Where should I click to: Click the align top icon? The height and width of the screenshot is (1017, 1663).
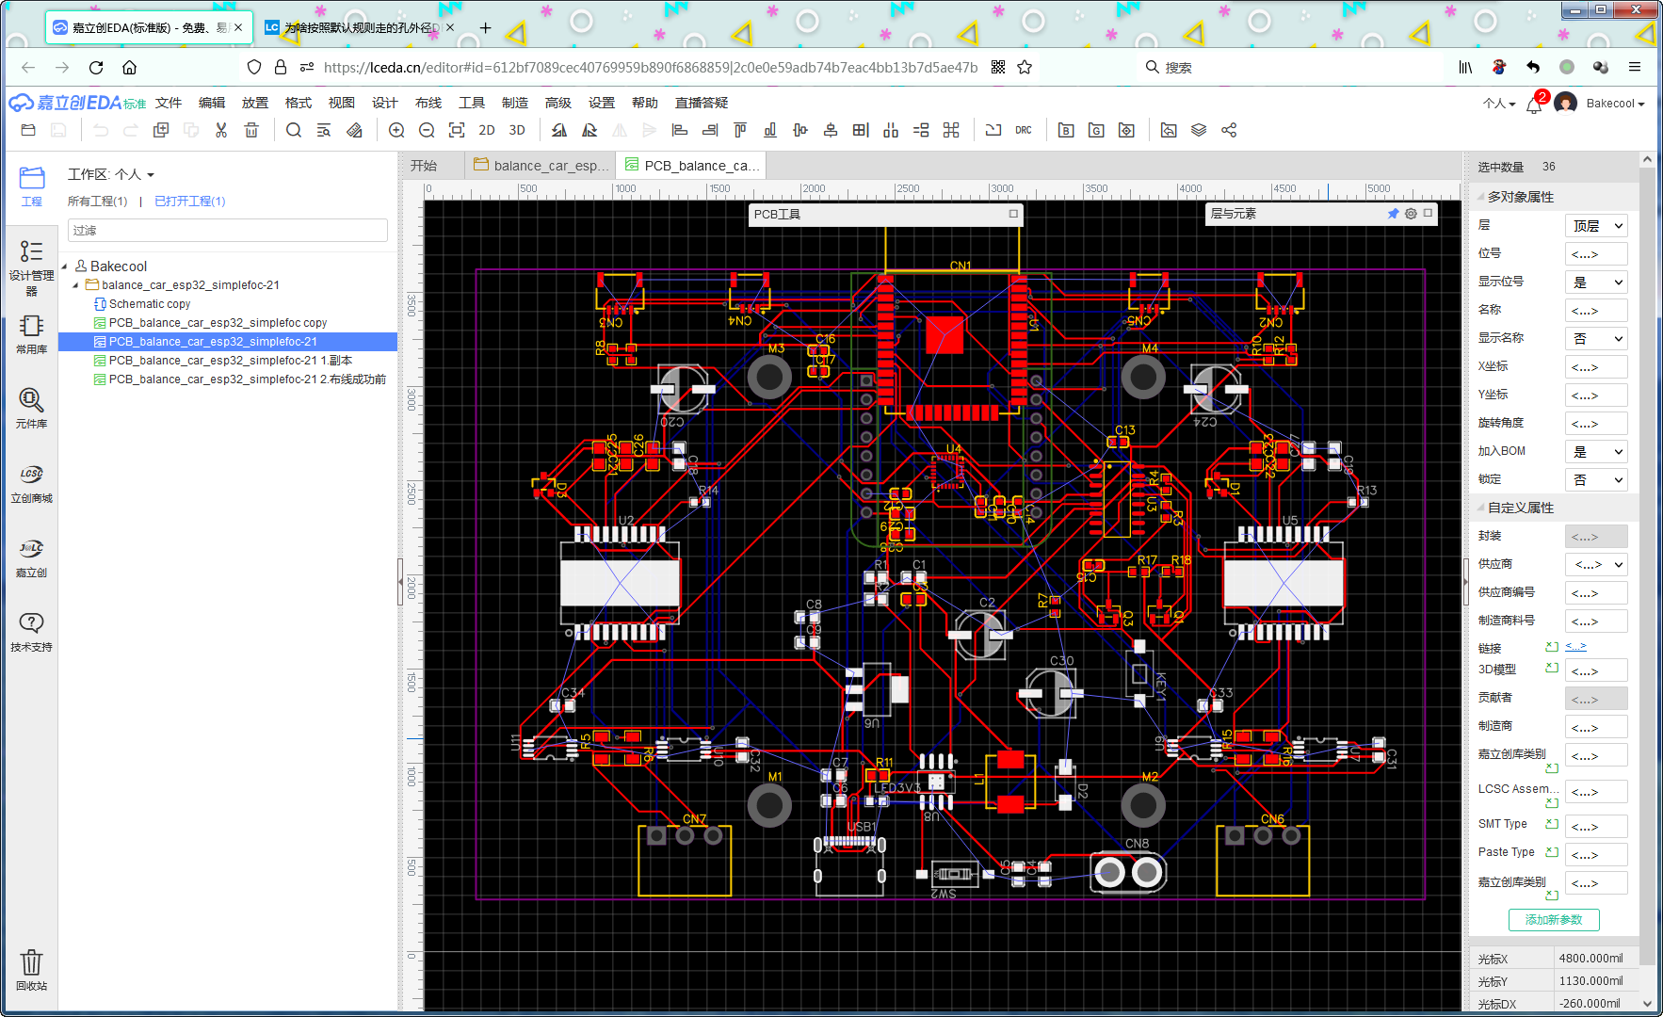pyautogui.click(x=740, y=130)
